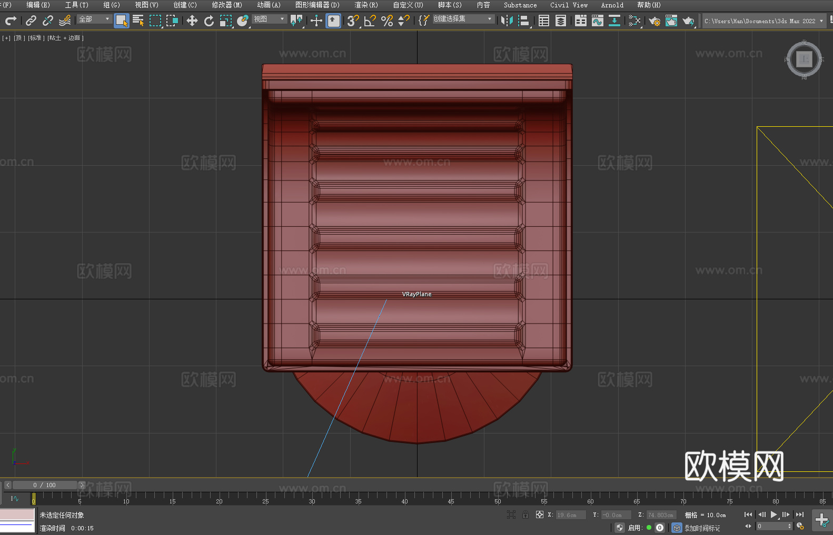Click Use Pivot Point Center icon

pyautogui.click(x=296, y=21)
